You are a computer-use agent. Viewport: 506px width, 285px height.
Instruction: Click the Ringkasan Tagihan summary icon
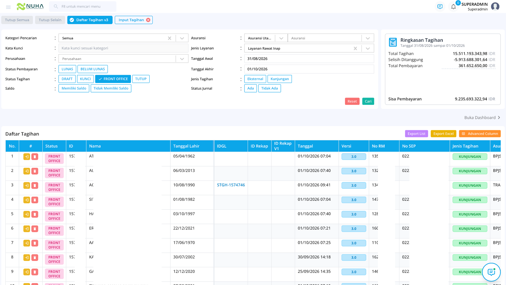(x=393, y=42)
